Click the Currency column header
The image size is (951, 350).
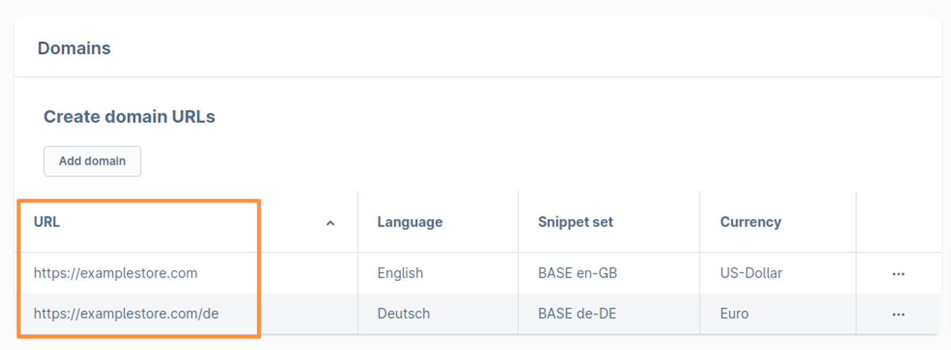point(750,222)
